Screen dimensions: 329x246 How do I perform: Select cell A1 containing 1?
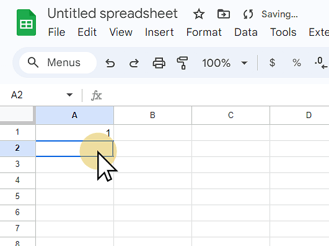75,132
